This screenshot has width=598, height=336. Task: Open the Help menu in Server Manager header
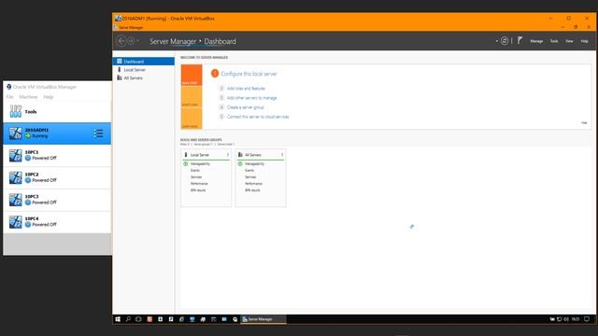(x=584, y=41)
